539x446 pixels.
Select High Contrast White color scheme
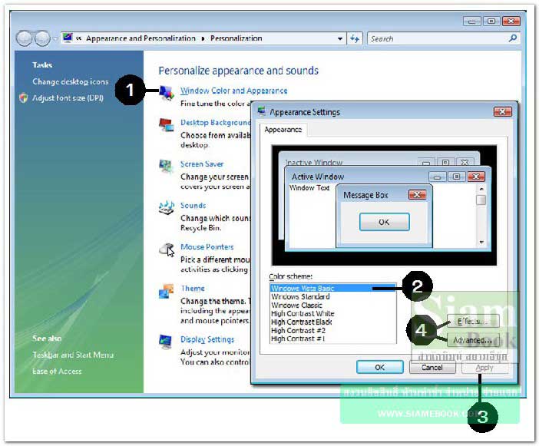point(332,313)
